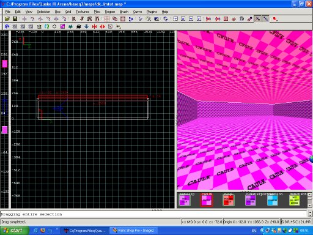Toggle Free Rotation mode
Image resolution: width=313 pixels, height=235 pixels.
tap(166, 19)
